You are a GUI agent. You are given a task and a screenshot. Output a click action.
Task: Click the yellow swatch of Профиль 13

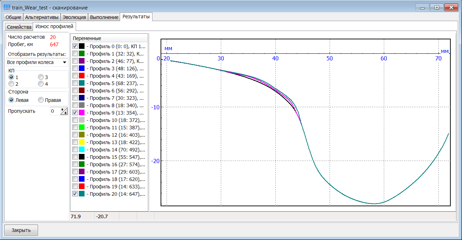[x=82, y=142]
